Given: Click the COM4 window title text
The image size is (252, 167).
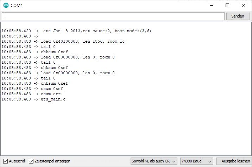Looking at the screenshot, I should click(x=17, y=6).
